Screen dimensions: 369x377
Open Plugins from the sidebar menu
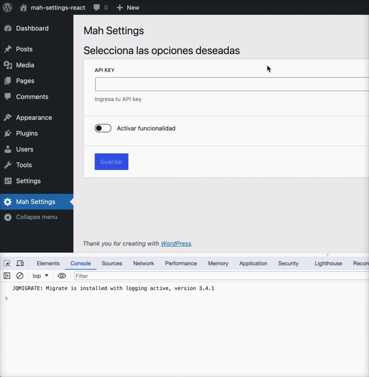click(x=27, y=133)
